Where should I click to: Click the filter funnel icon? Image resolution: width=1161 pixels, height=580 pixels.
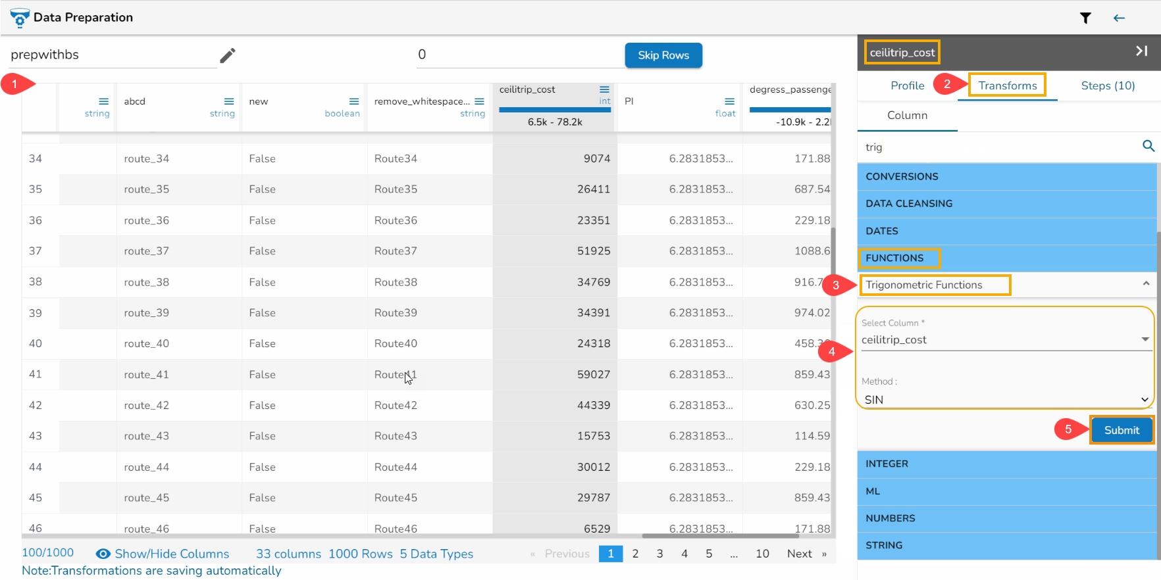(1085, 18)
